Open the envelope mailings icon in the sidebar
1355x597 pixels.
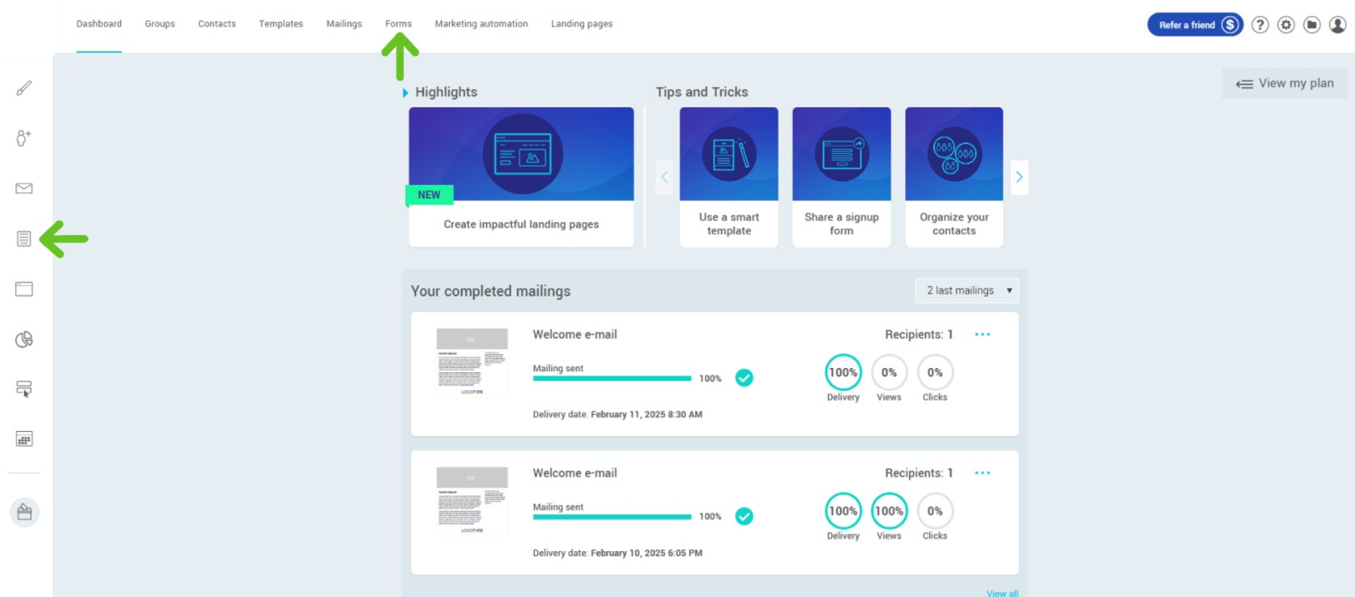(24, 188)
